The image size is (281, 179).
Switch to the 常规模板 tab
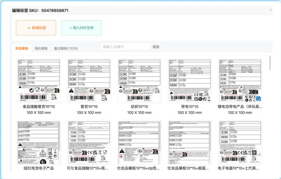pos(22,48)
